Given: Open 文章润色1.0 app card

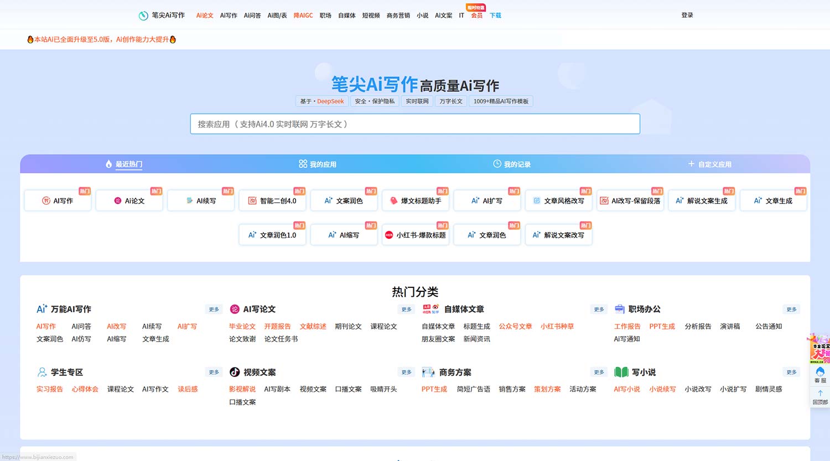Looking at the screenshot, I should [x=272, y=235].
